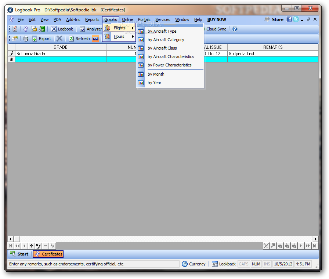Viewport: 329px width, 279px height.
Task: Close the open Graphs menu
Action: 111,19
